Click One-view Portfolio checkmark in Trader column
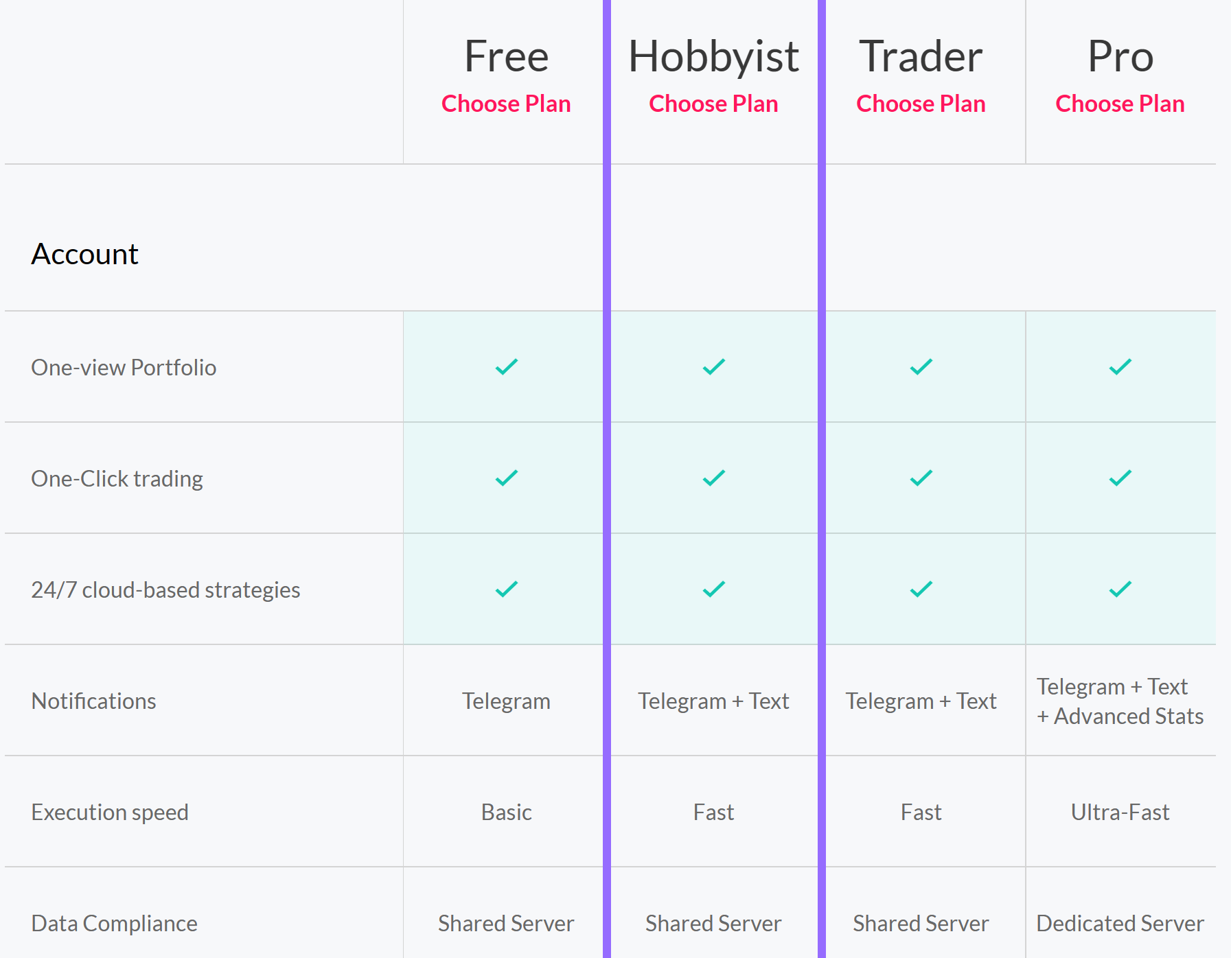Viewport: 1231px width, 958px height. (921, 367)
